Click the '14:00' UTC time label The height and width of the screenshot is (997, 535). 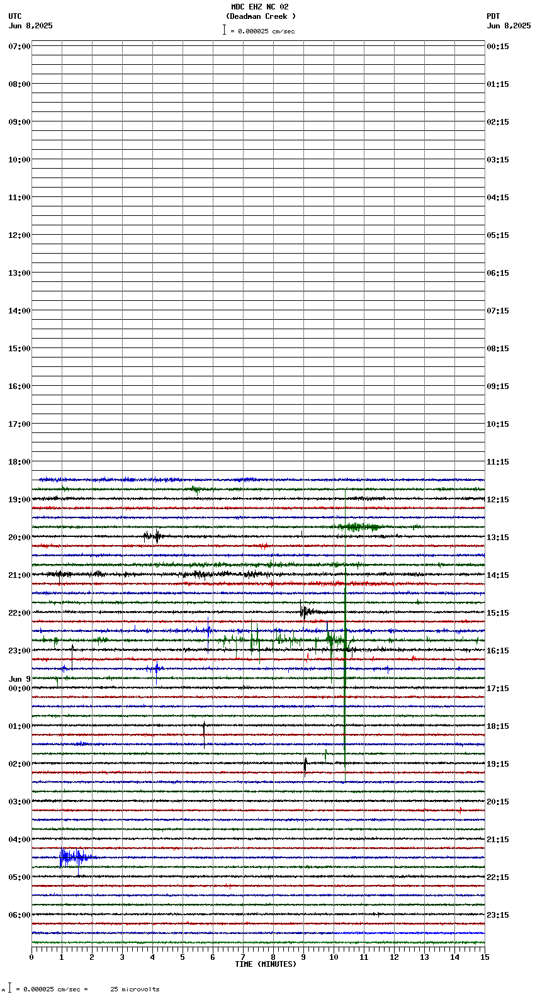pyautogui.click(x=20, y=311)
